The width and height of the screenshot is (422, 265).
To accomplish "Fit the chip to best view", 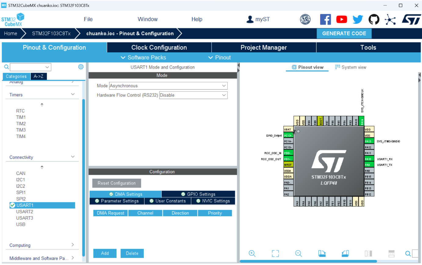I will click(x=275, y=253).
